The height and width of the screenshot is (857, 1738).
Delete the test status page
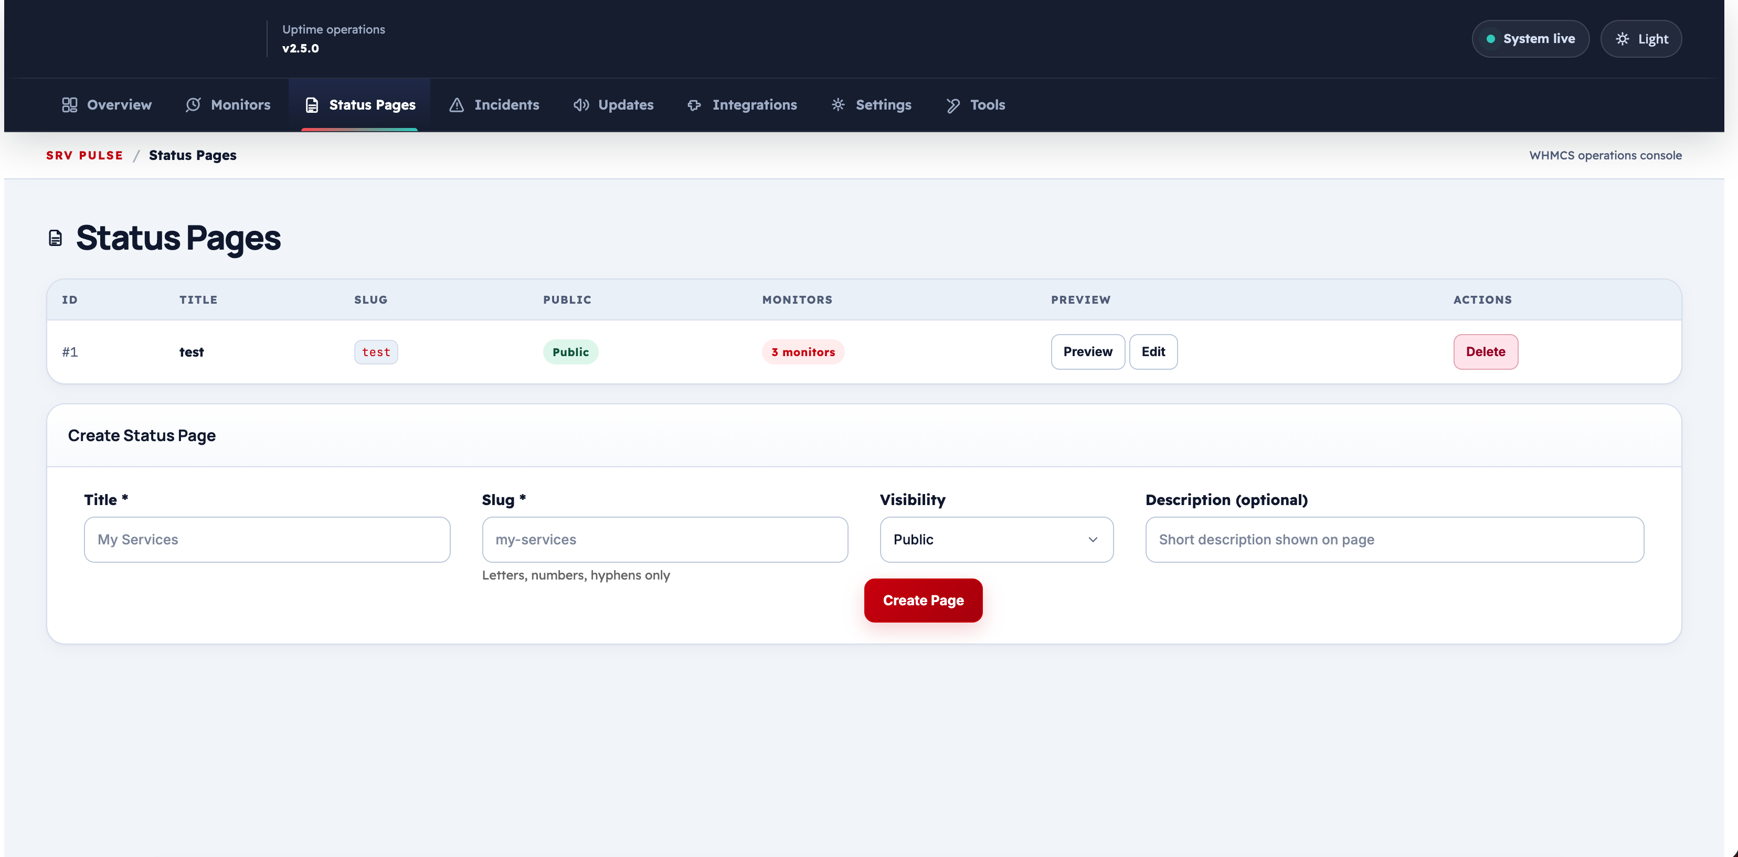pos(1486,352)
